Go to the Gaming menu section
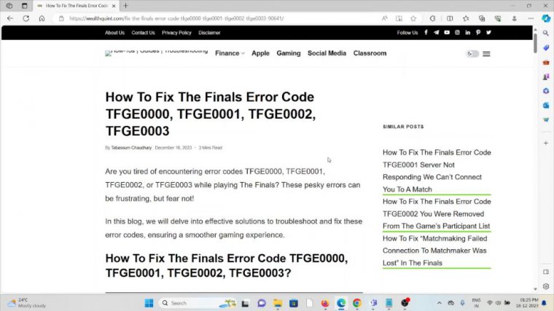Viewport: 554px width, 311px height. coord(288,53)
